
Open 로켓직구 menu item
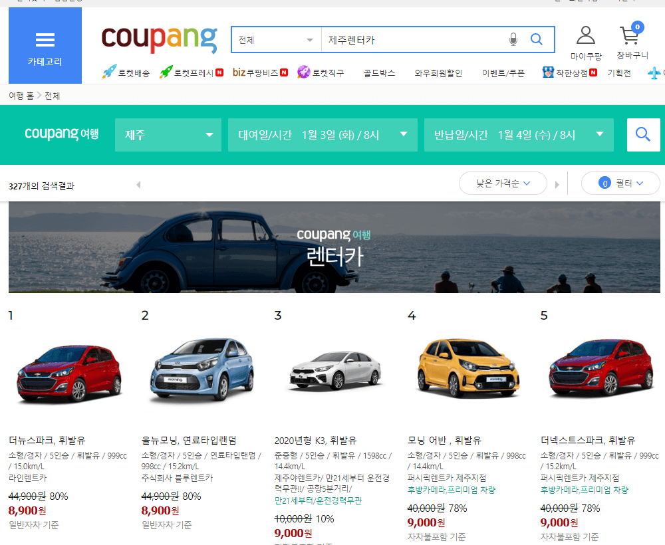coord(328,73)
